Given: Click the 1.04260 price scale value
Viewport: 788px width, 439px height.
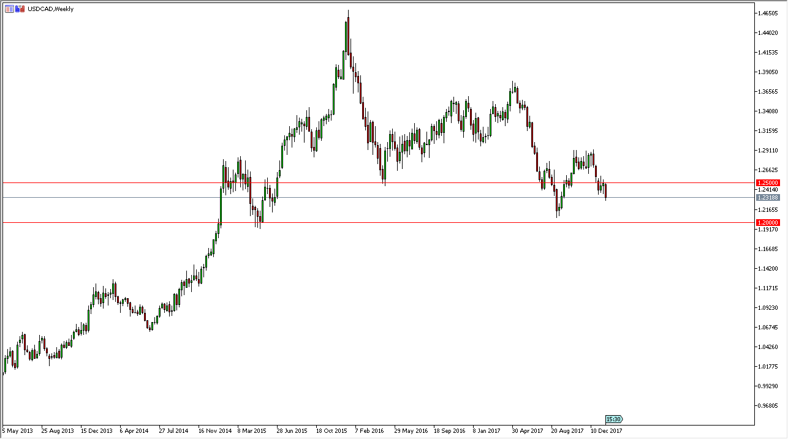Looking at the screenshot, I should click(x=769, y=347).
